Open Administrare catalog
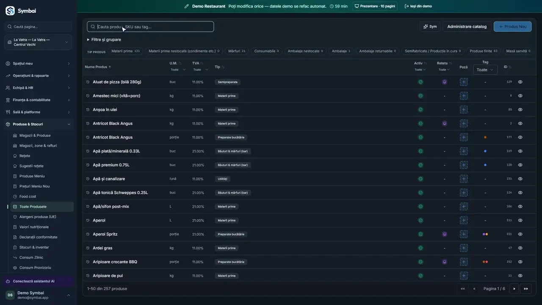Image resolution: width=542 pixels, height=305 pixels. (467, 27)
